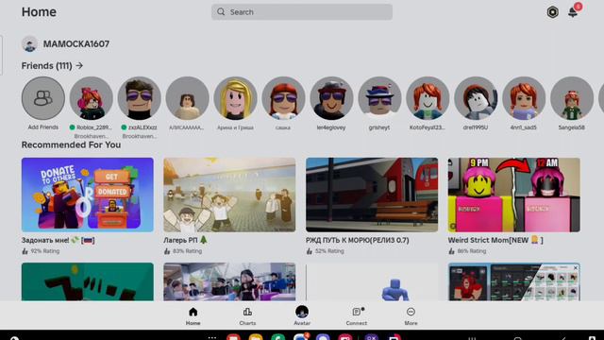Open MAMOCKA1607 profile avatar
The image size is (604, 340).
point(29,44)
